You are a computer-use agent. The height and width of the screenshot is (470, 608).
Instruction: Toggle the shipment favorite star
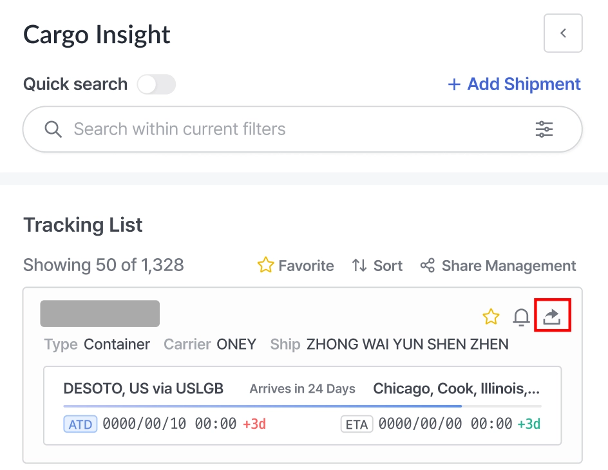click(x=491, y=317)
